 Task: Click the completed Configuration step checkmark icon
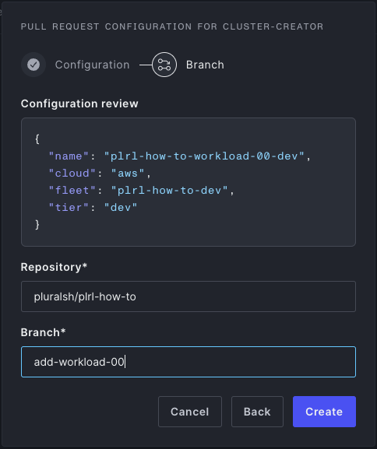[33, 65]
